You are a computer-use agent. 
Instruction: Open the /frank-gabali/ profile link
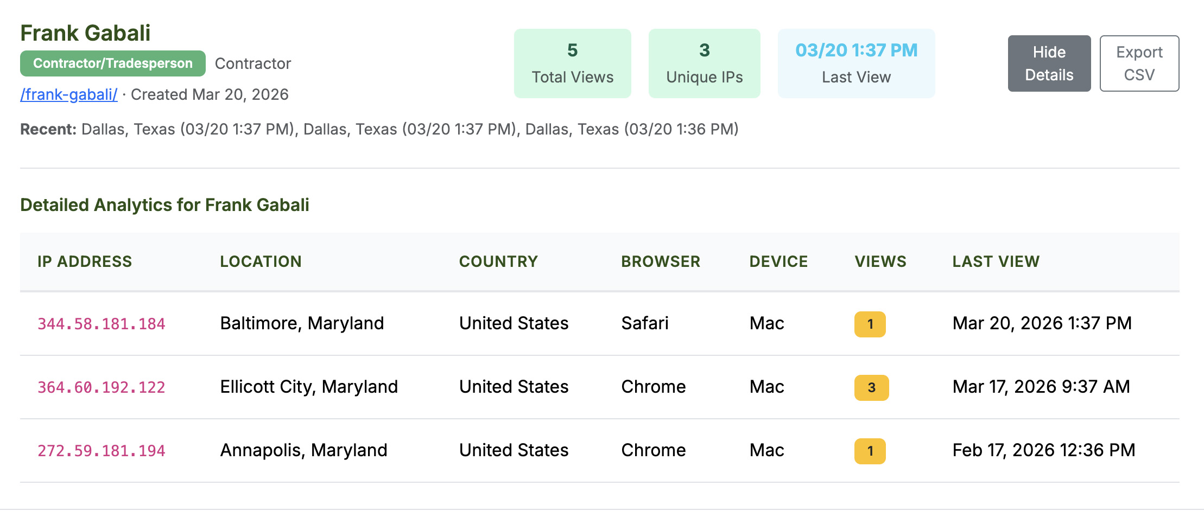click(x=67, y=94)
